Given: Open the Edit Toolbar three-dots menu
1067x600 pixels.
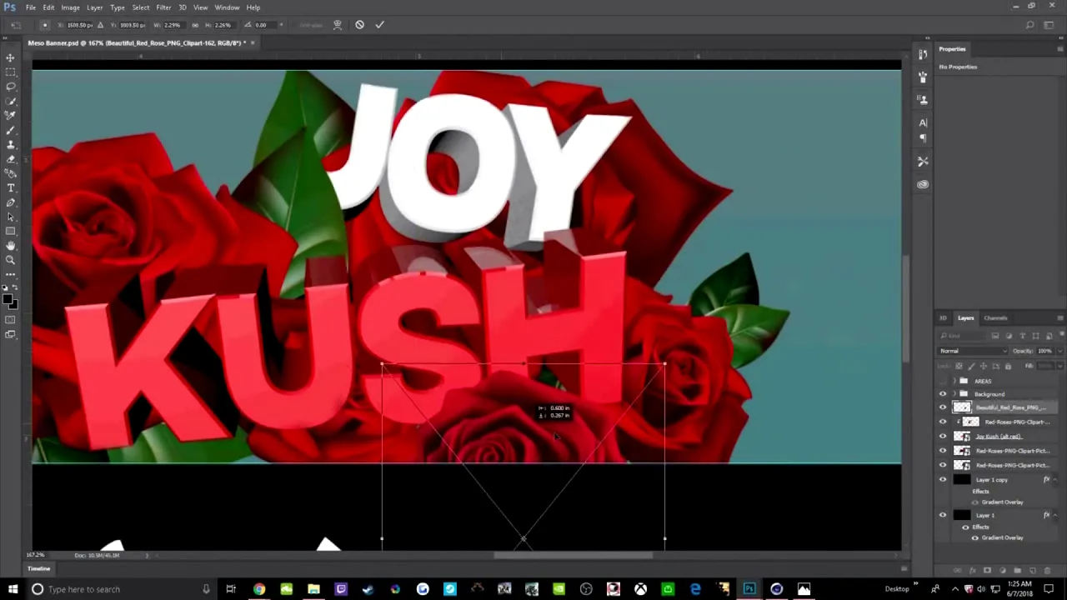Looking at the screenshot, I should click(x=10, y=274).
